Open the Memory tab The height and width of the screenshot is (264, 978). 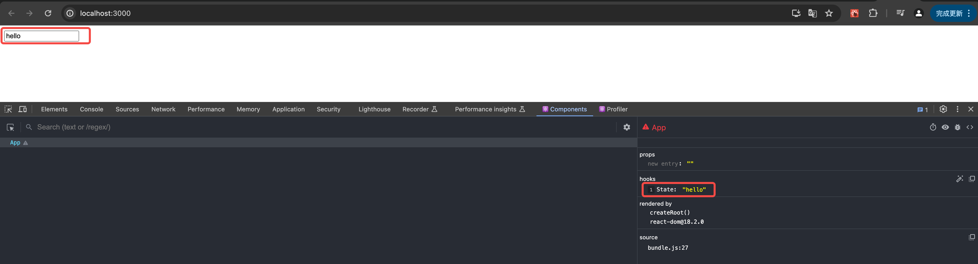tap(248, 109)
